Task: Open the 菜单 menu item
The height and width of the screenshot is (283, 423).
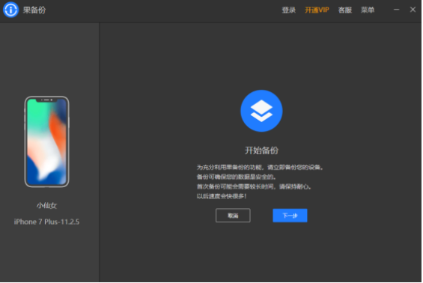Action: 368,10
